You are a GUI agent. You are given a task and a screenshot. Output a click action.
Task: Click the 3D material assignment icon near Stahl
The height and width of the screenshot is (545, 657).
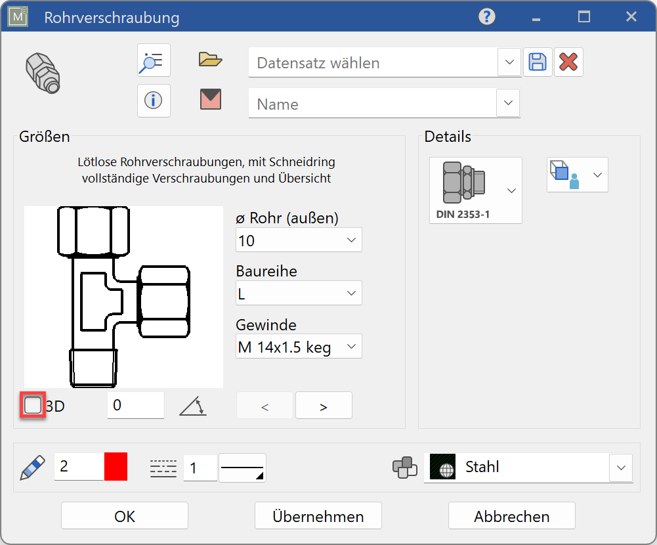[405, 467]
